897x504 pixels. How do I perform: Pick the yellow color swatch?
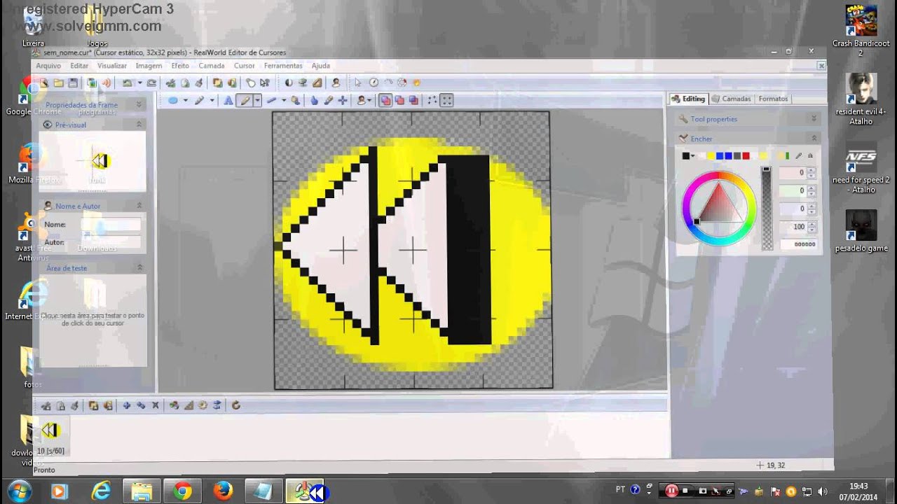(711, 155)
